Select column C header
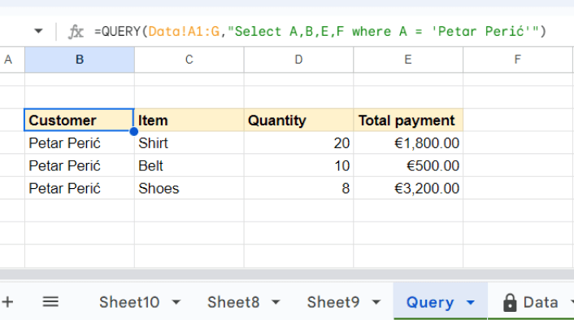The width and height of the screenshot is (574, 320). (189, 59)
